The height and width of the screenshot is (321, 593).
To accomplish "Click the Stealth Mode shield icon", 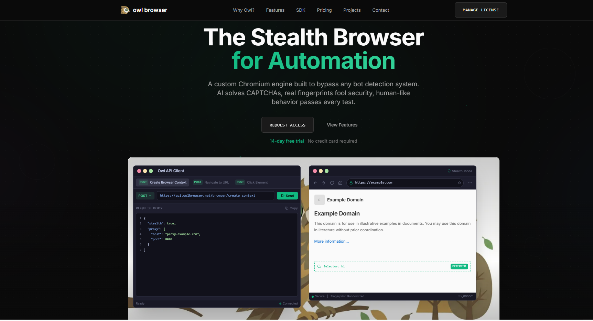I will (449, 170).
